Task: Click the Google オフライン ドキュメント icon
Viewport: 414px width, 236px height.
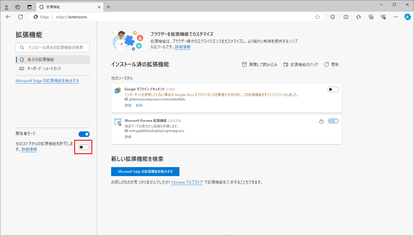Action: coord(118,90)
